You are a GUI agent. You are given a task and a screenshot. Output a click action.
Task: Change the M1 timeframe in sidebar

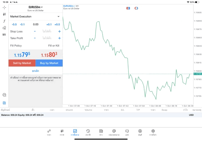[x=4, y=35]
